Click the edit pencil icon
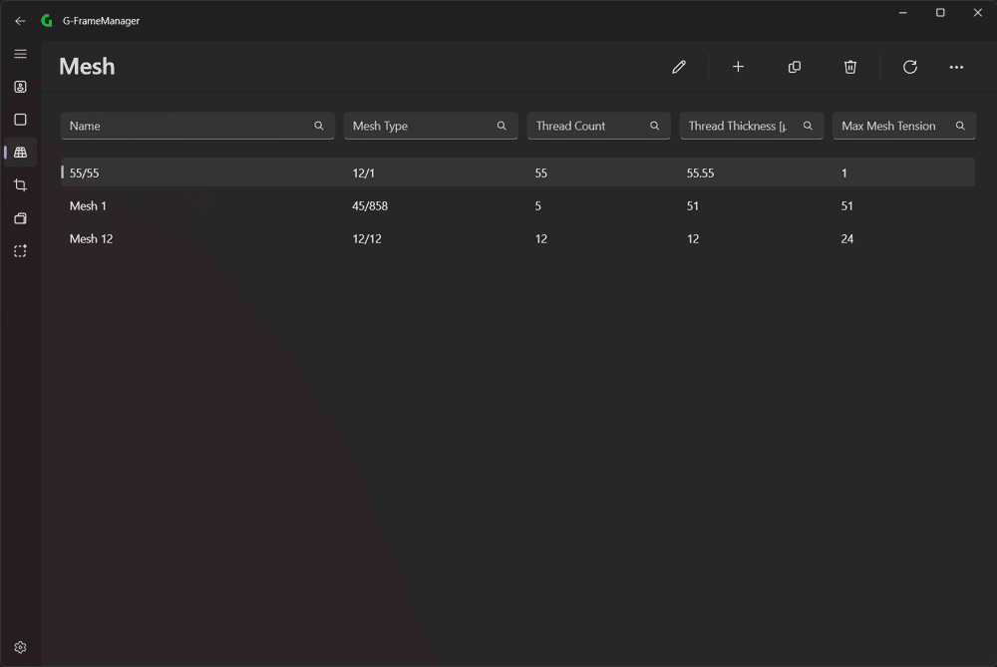The image size is (997, 667). click(x=678, y=67)
